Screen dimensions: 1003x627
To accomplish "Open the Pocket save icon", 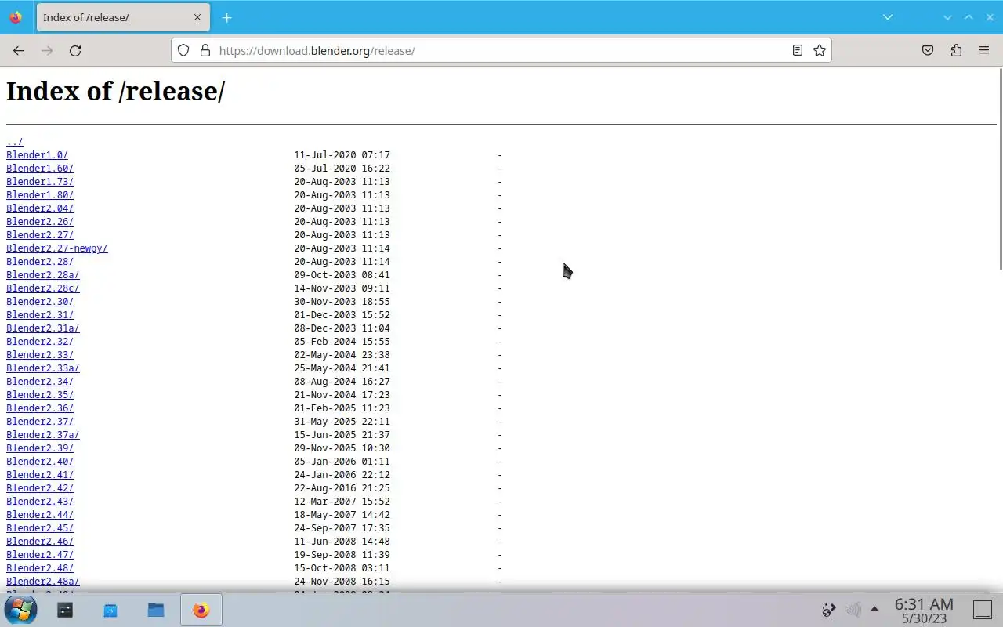I will (x=928, y=50).
